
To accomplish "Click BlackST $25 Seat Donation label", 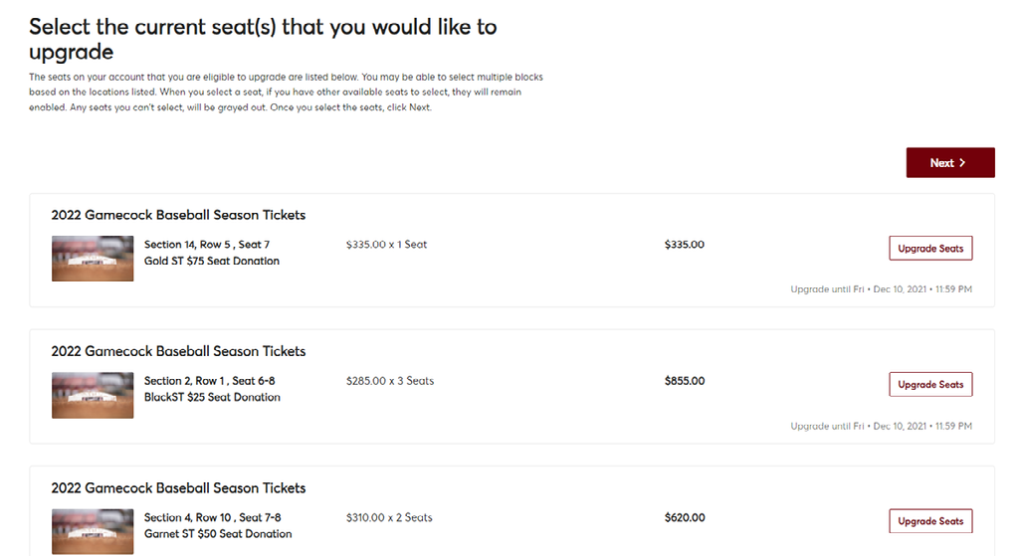I will (x=212, y=398).
